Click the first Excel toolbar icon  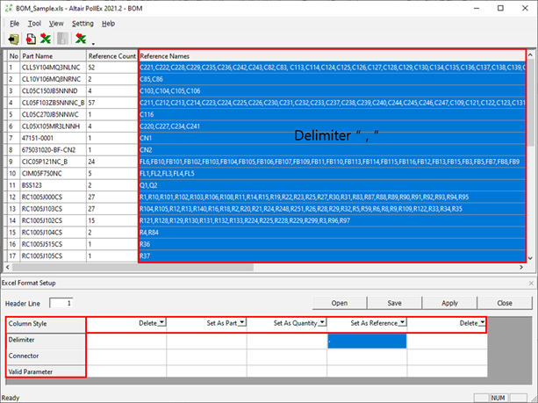44,39
